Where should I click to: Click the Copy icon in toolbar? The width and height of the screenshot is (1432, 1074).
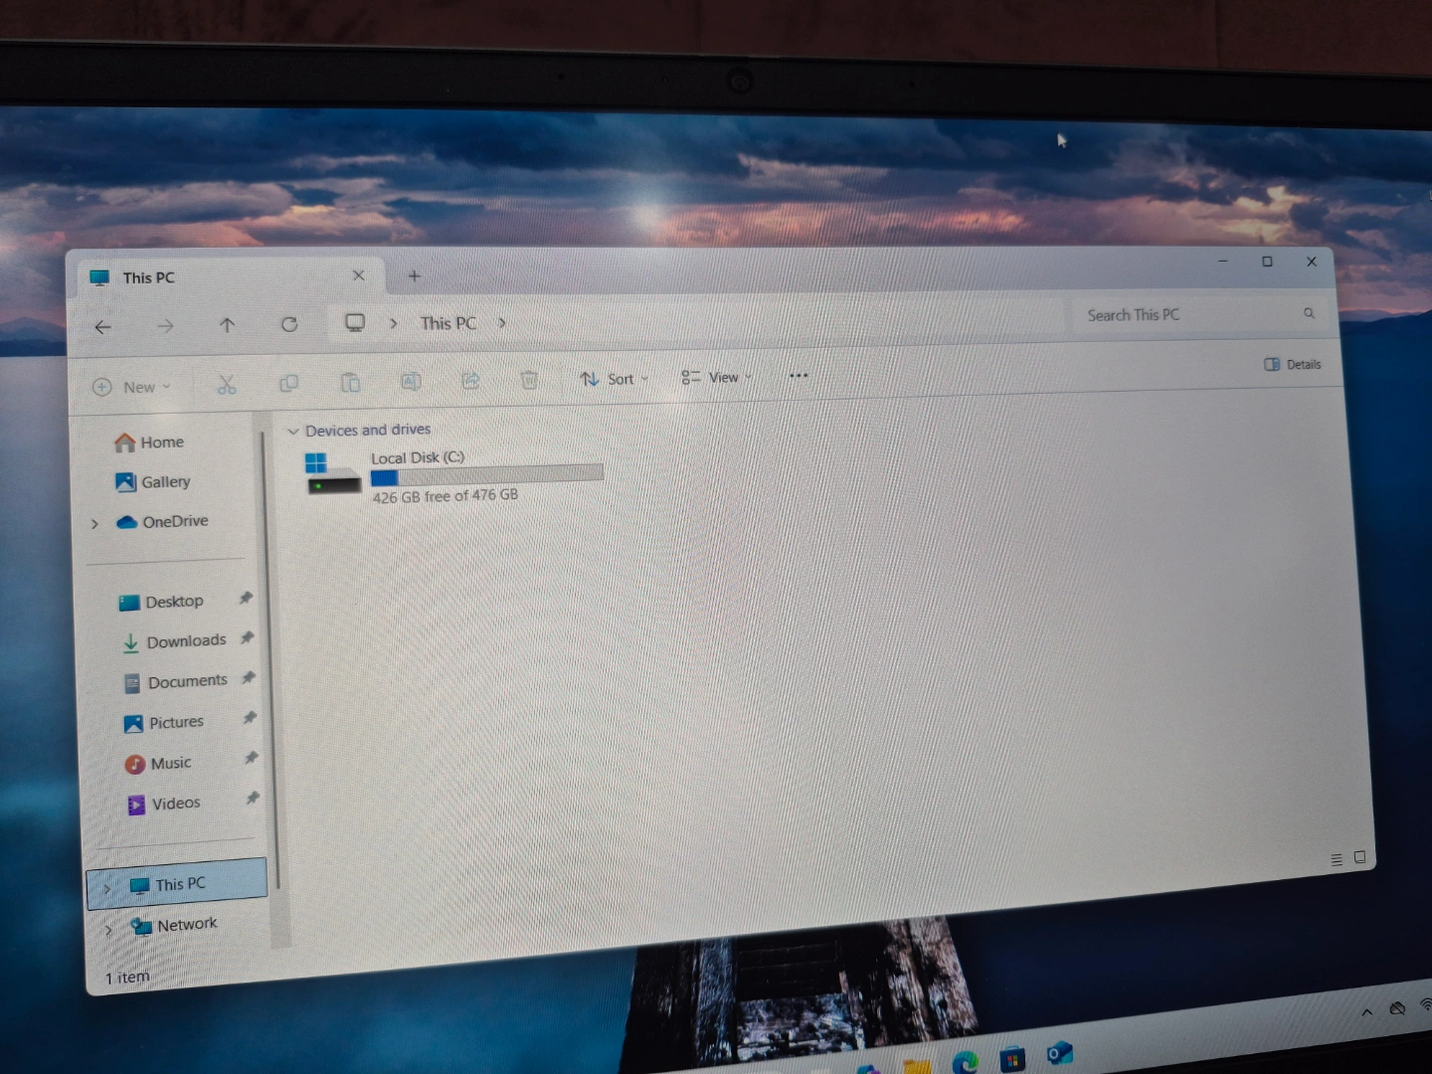[x=289, y=384]
